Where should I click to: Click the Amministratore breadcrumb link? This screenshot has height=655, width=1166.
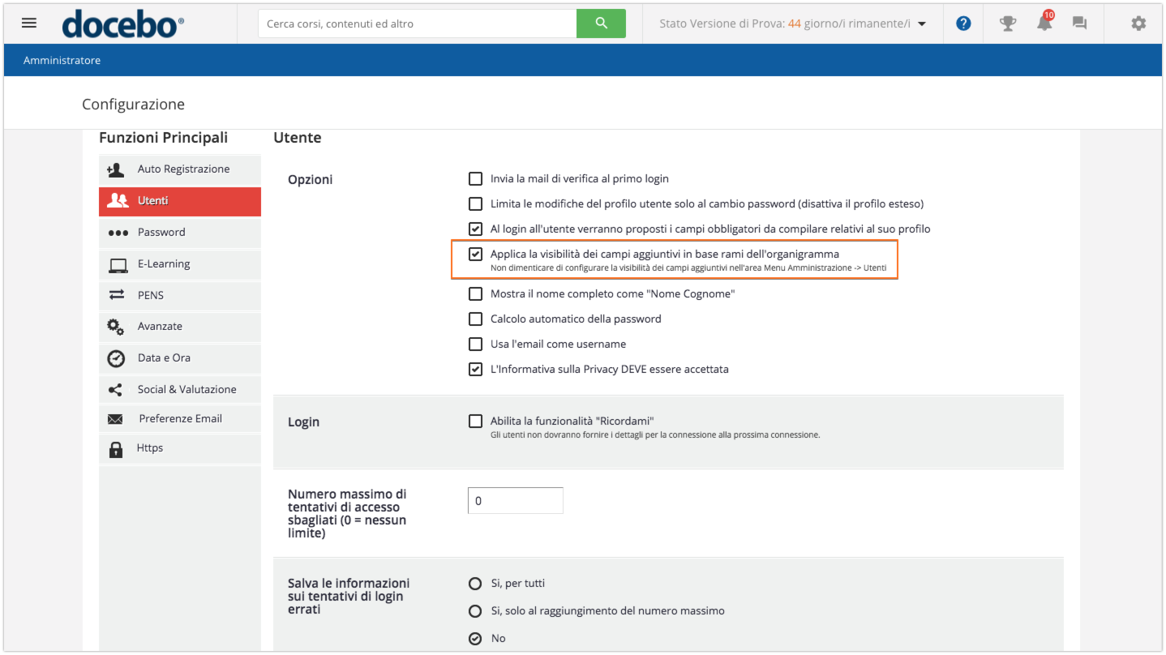(62, 61)
